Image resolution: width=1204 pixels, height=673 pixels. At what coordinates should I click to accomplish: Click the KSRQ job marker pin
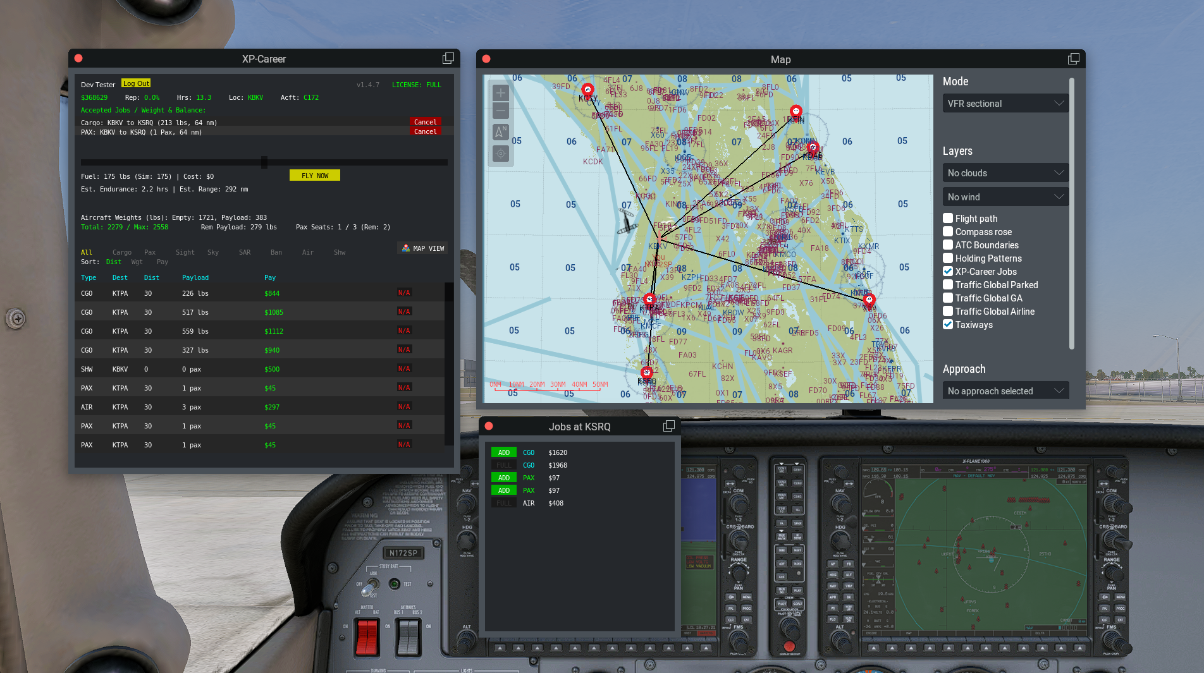[x=646, y=373]
